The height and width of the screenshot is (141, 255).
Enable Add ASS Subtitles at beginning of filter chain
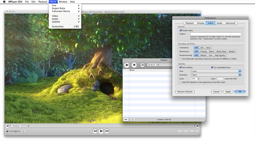click(181, 82)
